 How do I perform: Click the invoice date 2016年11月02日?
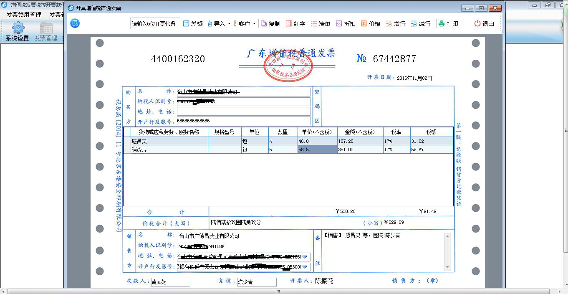[414, 78]
